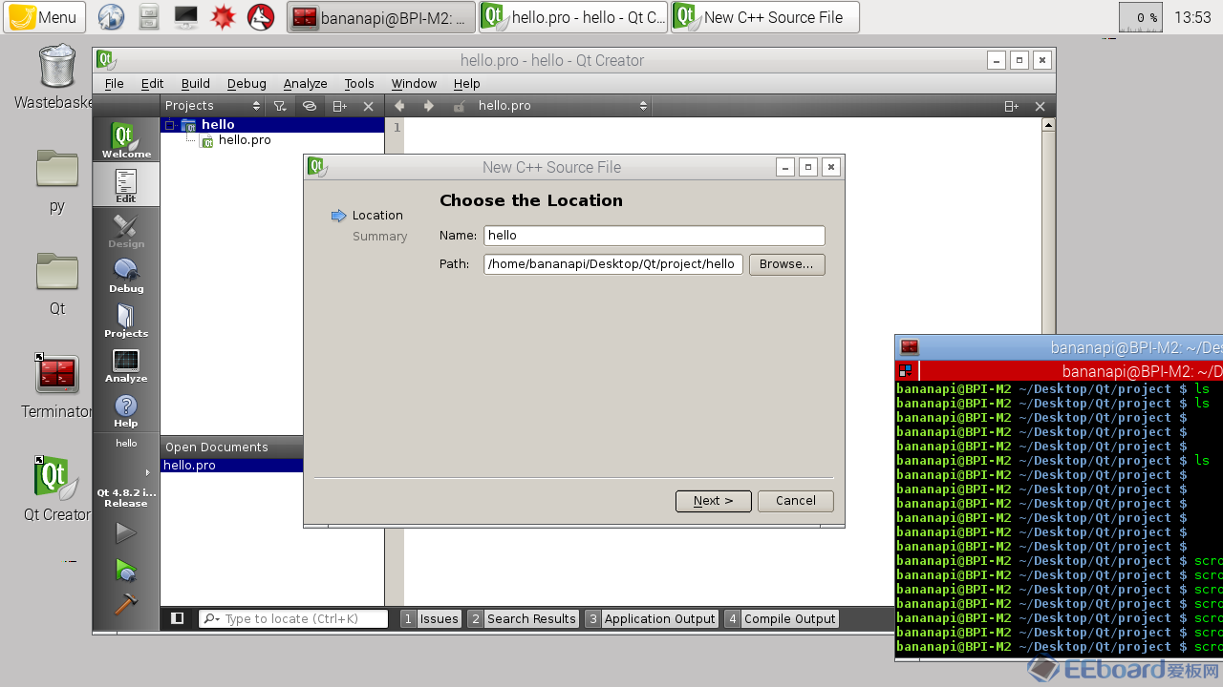The width and height of the screenshot is (1223, 687).
Task: Select hello.pro in the project tree
Action: click(245, 140)
